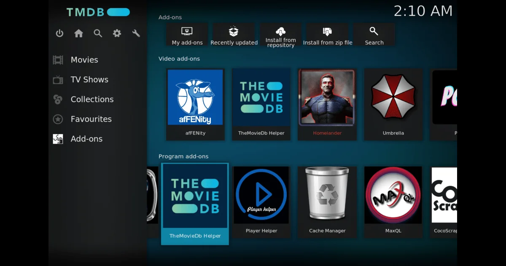This screenshot has width=506, height=266.
Task: Select Movies in the sidebar menu
Action: click(84, 60)
